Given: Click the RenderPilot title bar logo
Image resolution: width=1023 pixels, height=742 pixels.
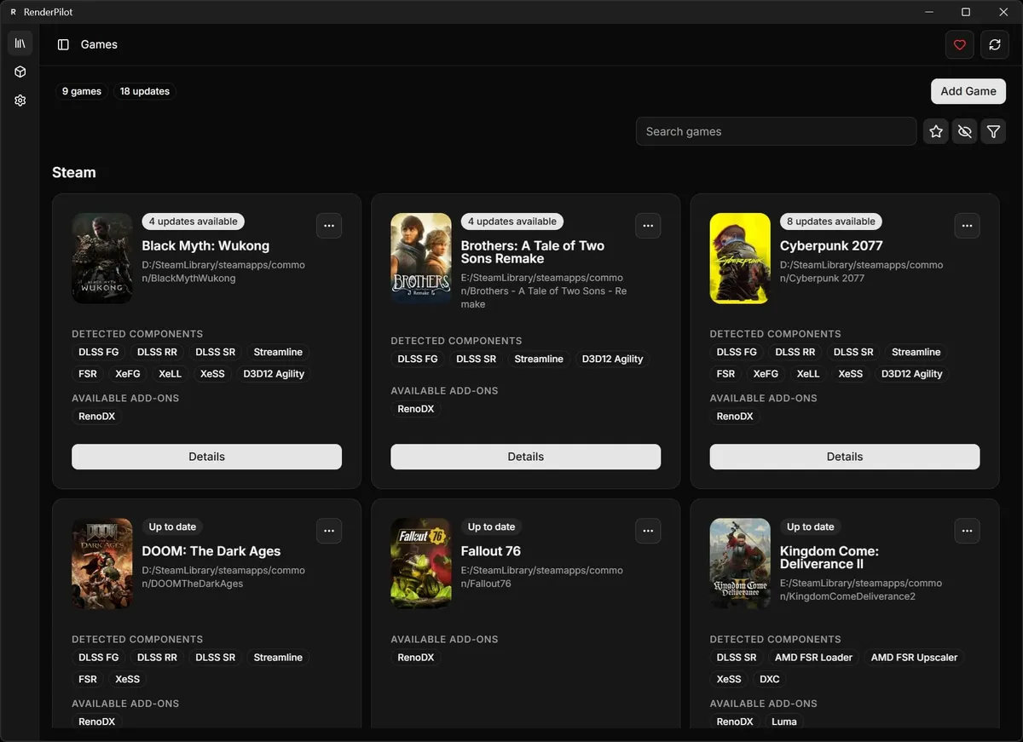Looking at the screenshot, I should (13, 12).
